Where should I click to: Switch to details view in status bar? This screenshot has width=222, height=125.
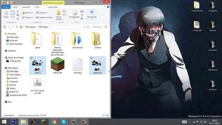(104, 115)
